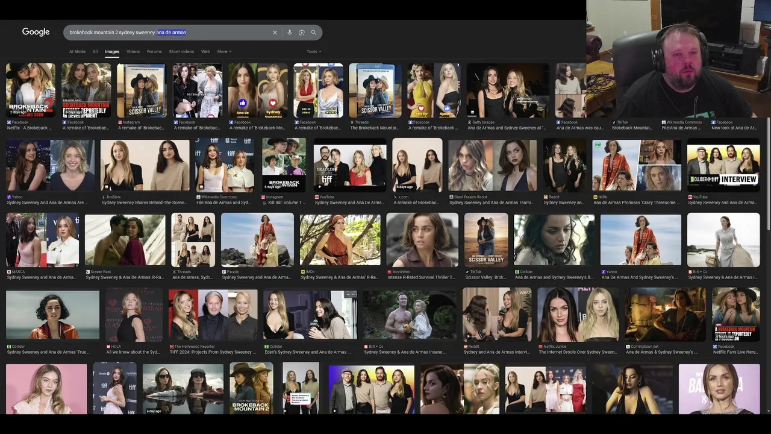This screenshot has height=434, width=771.
Task: Open search by image with the lens icon
Action: [x=301, y=33]
